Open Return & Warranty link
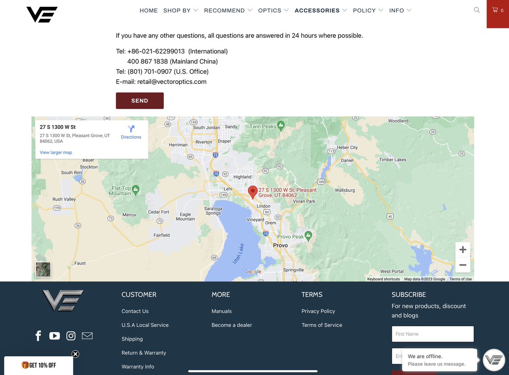509x375 pixels. pyautogui.click(x=144, y=353)
